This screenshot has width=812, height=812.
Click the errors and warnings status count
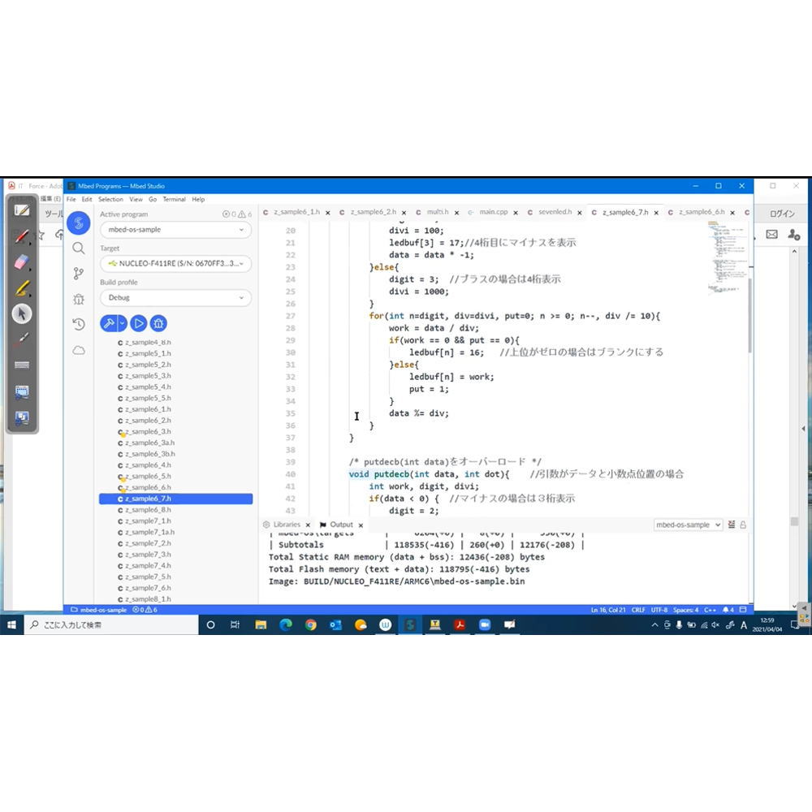(x=145, y=610)
